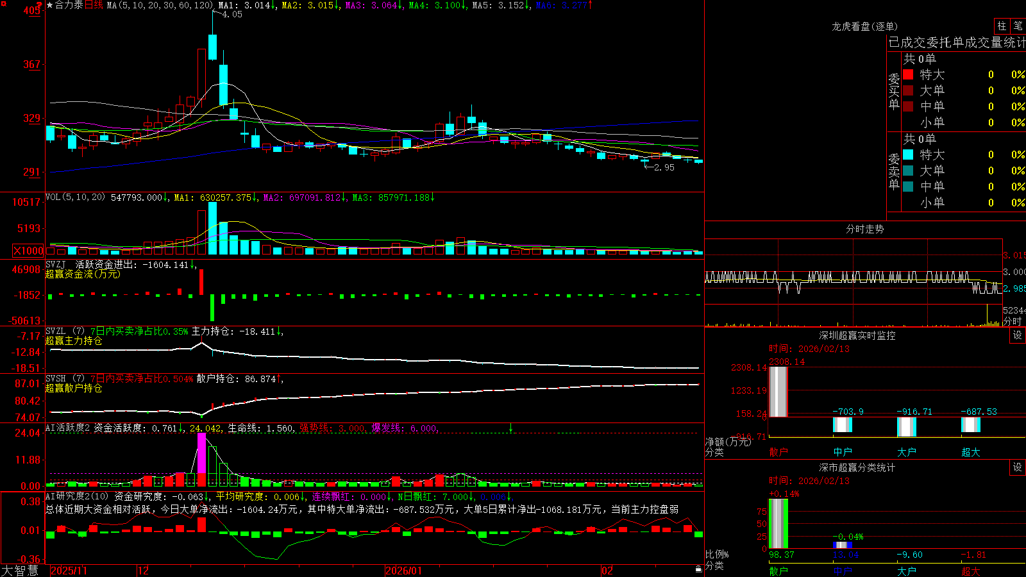Click the cyan 特大 sell-order swatch
1026x577 pixels.
click(x=908, y=155)
